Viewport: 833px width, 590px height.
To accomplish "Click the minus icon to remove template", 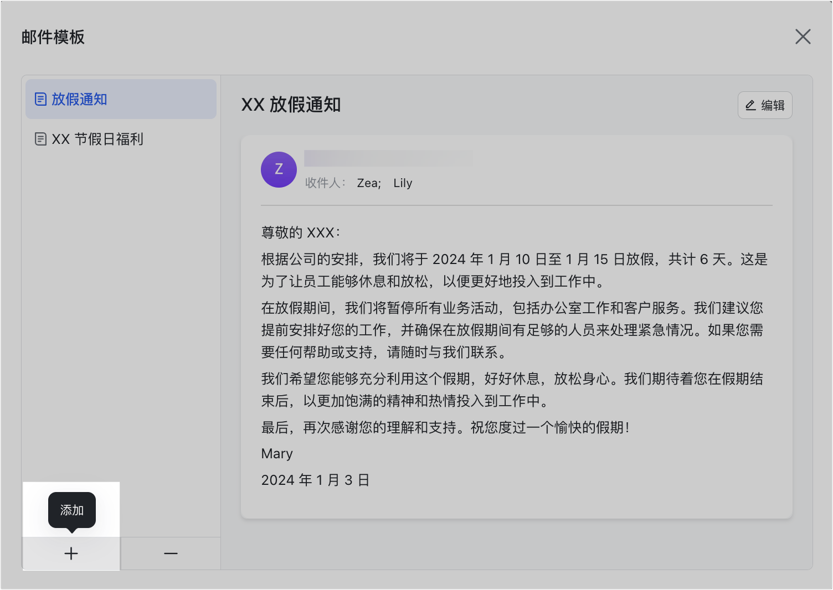I will tap(171, 553).
